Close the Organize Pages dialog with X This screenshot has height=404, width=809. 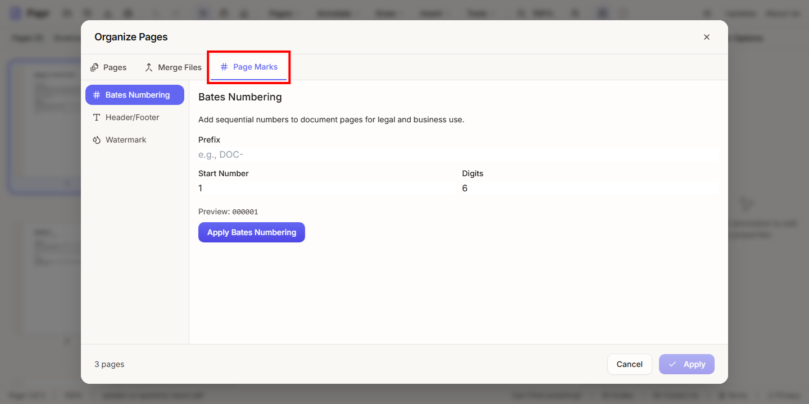pos(707,37)
